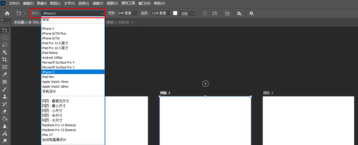Viewport: 358px width, 145px height.
Task: Open the 滤镜(T) menu
Action: (x=98, y=3)
